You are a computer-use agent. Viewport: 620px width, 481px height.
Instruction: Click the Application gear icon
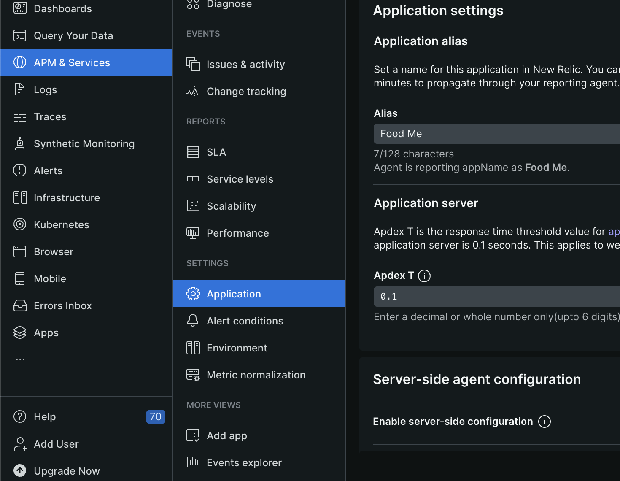(193, 294)
